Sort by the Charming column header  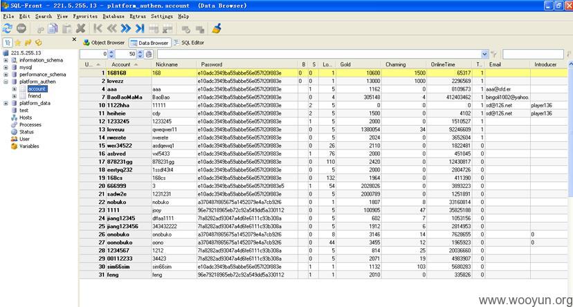404,64
